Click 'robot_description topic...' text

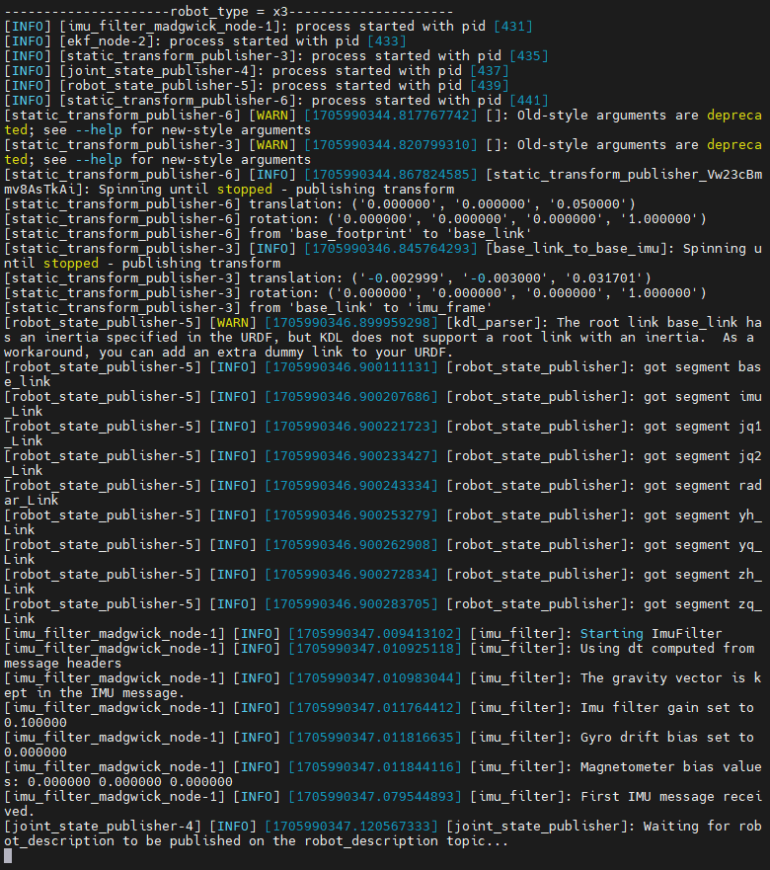pos(406,841)
